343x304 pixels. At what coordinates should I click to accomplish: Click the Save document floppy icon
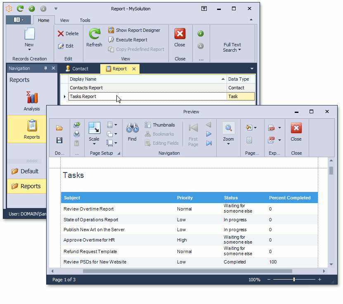point(59,141)
